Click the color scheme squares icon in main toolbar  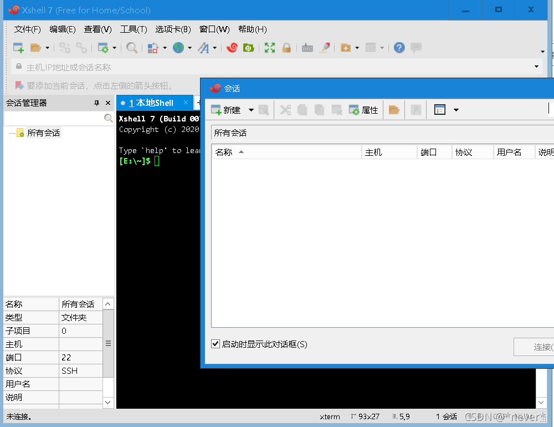153,48
